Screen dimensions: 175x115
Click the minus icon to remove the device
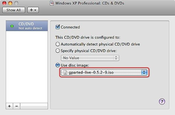point(17,106)
